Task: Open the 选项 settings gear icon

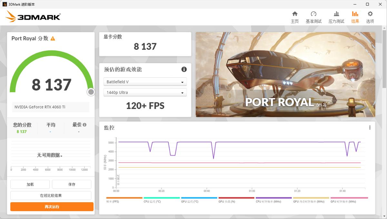Action: point(370,17)
